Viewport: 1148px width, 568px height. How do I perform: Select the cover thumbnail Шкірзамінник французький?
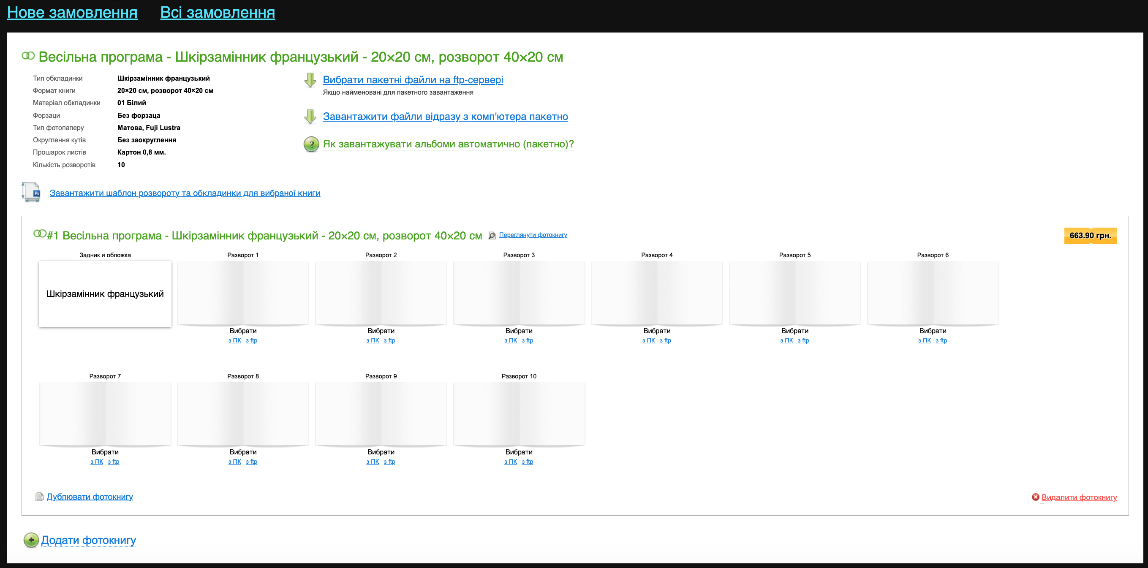click(x=105, y=294)
